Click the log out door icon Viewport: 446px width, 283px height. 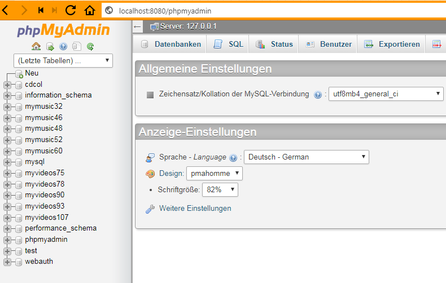coord(50,47)
